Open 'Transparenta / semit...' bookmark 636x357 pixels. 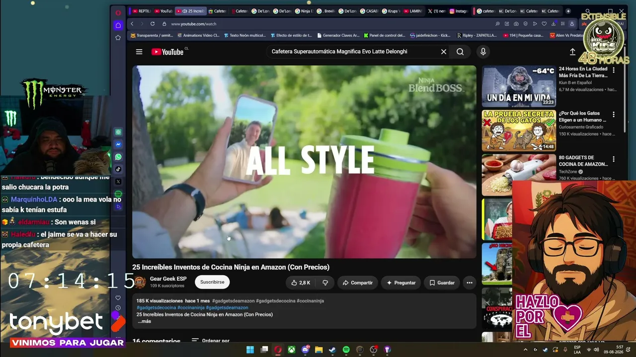tap(152, 36)
